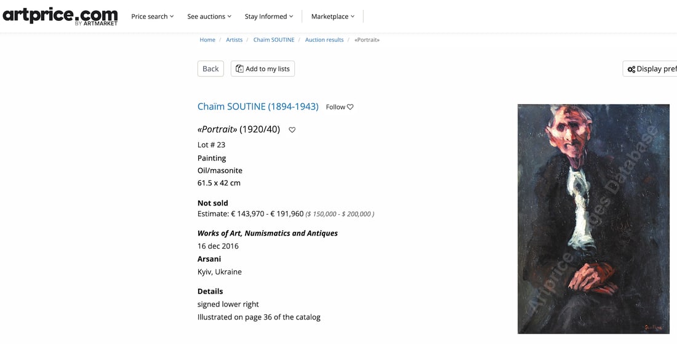The width and height of the screenshot is (677, 344).
Task: Click the gear icon on Display preferences
Action: point(631,69)
